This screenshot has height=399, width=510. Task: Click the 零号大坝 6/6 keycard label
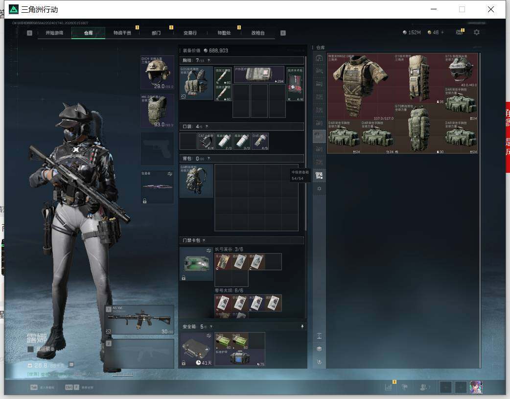tap(229, 290)
